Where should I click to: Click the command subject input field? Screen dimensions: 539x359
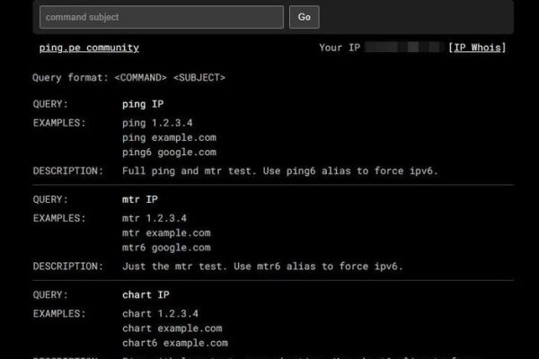pos(162,17)
